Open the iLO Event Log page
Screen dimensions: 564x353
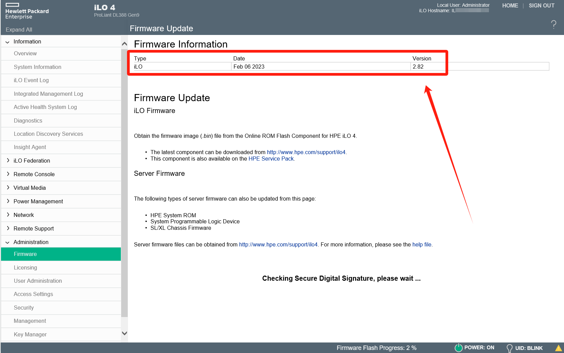pyautogui.click(x=31, y=80)
